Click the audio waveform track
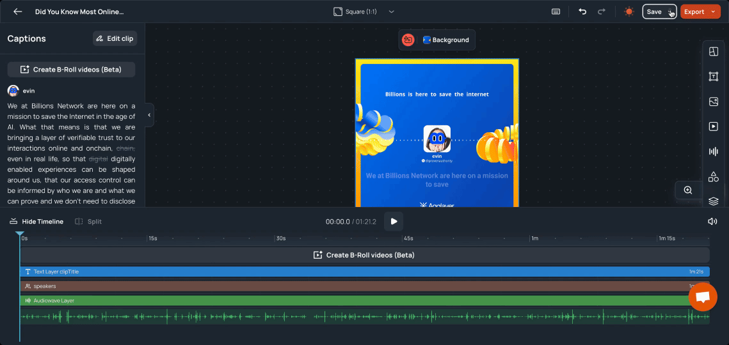The height and width of the screenshot is (345, 729). click(x=365, y=317)
